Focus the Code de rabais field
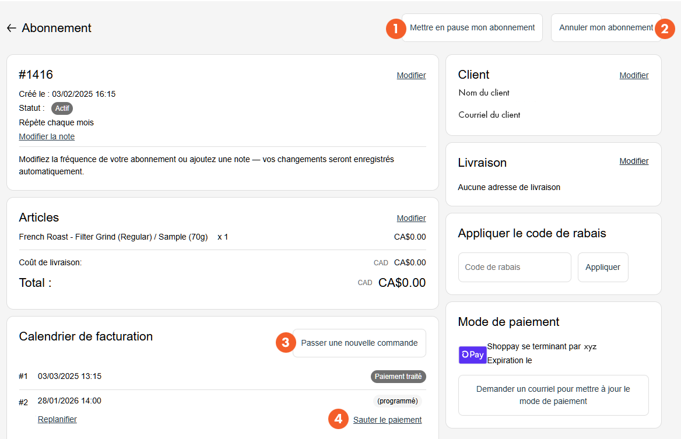The height and width of the screenshot is (439, 681). tap(514, 267)
